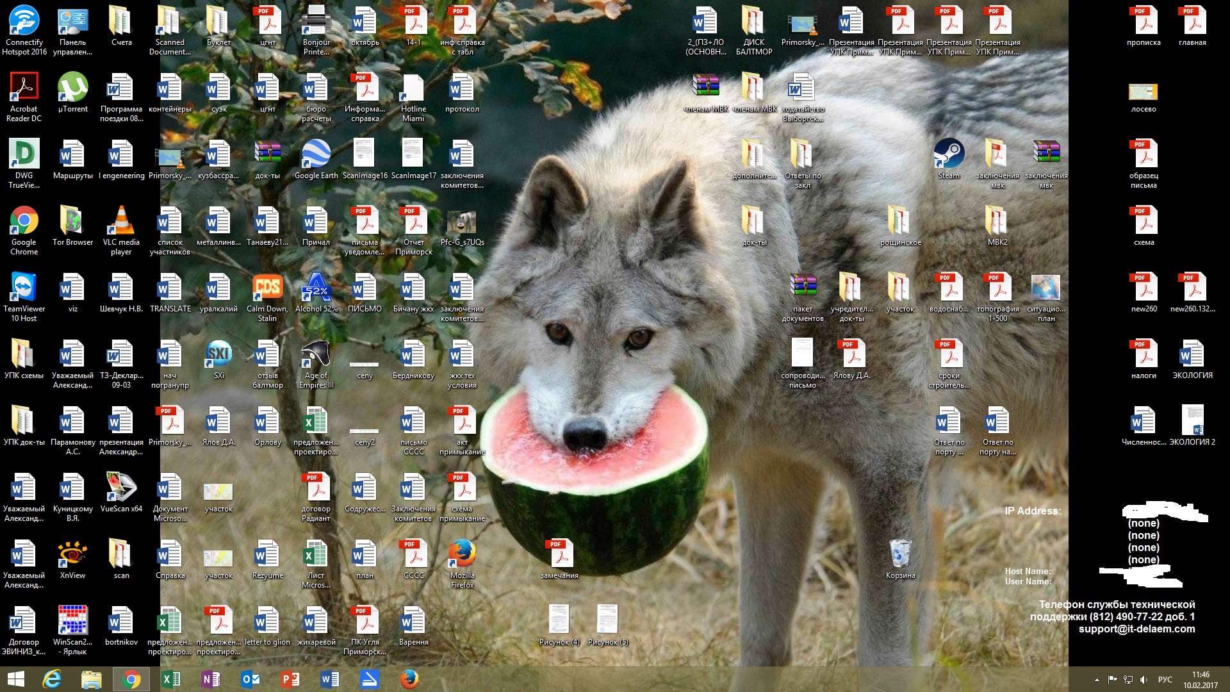Click the Windows Start button
The height and width of the screenshot is (692, 1230).
point(15,679)
